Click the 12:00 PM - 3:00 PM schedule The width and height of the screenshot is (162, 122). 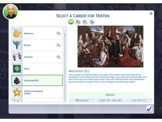pos(110,100)
